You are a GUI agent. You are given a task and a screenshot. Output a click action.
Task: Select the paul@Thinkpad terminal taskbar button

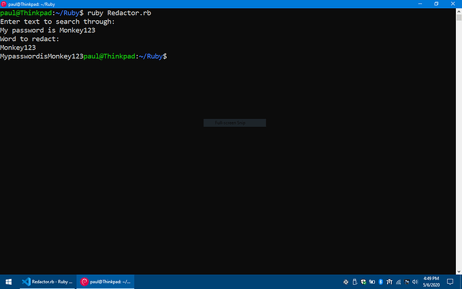(x=106, y=282)
